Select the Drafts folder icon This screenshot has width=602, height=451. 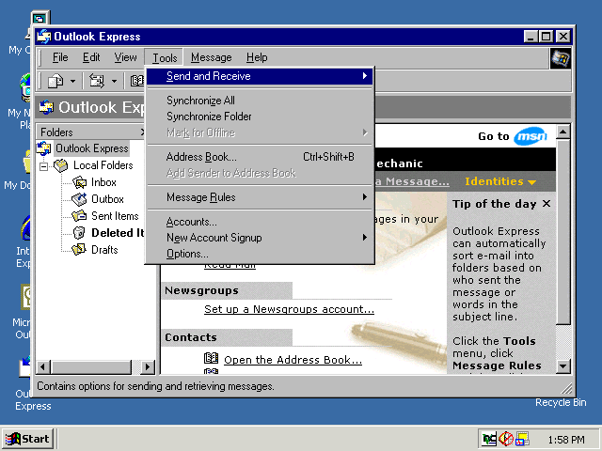pyautogui.click(x=79, y=250)
